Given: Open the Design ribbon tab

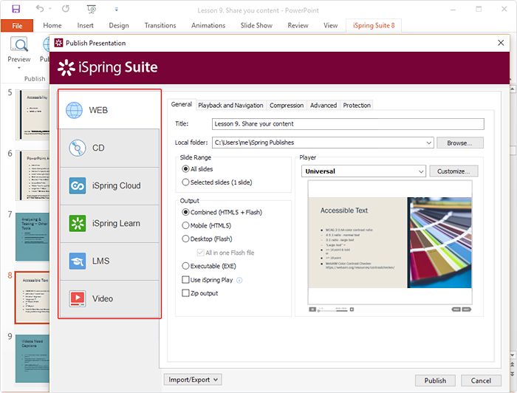Looking at the screenshot, I should point(119,25).
